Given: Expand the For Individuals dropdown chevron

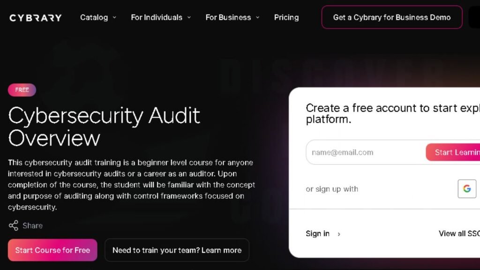Looking at the screenshot, I should click(189, 17).
